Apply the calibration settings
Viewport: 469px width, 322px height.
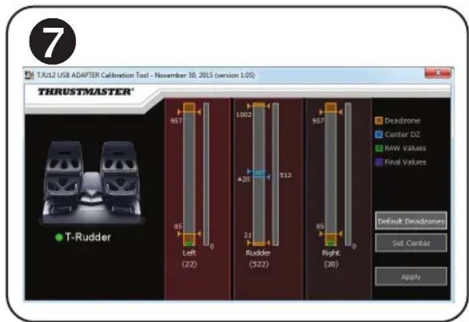[411, 277]
